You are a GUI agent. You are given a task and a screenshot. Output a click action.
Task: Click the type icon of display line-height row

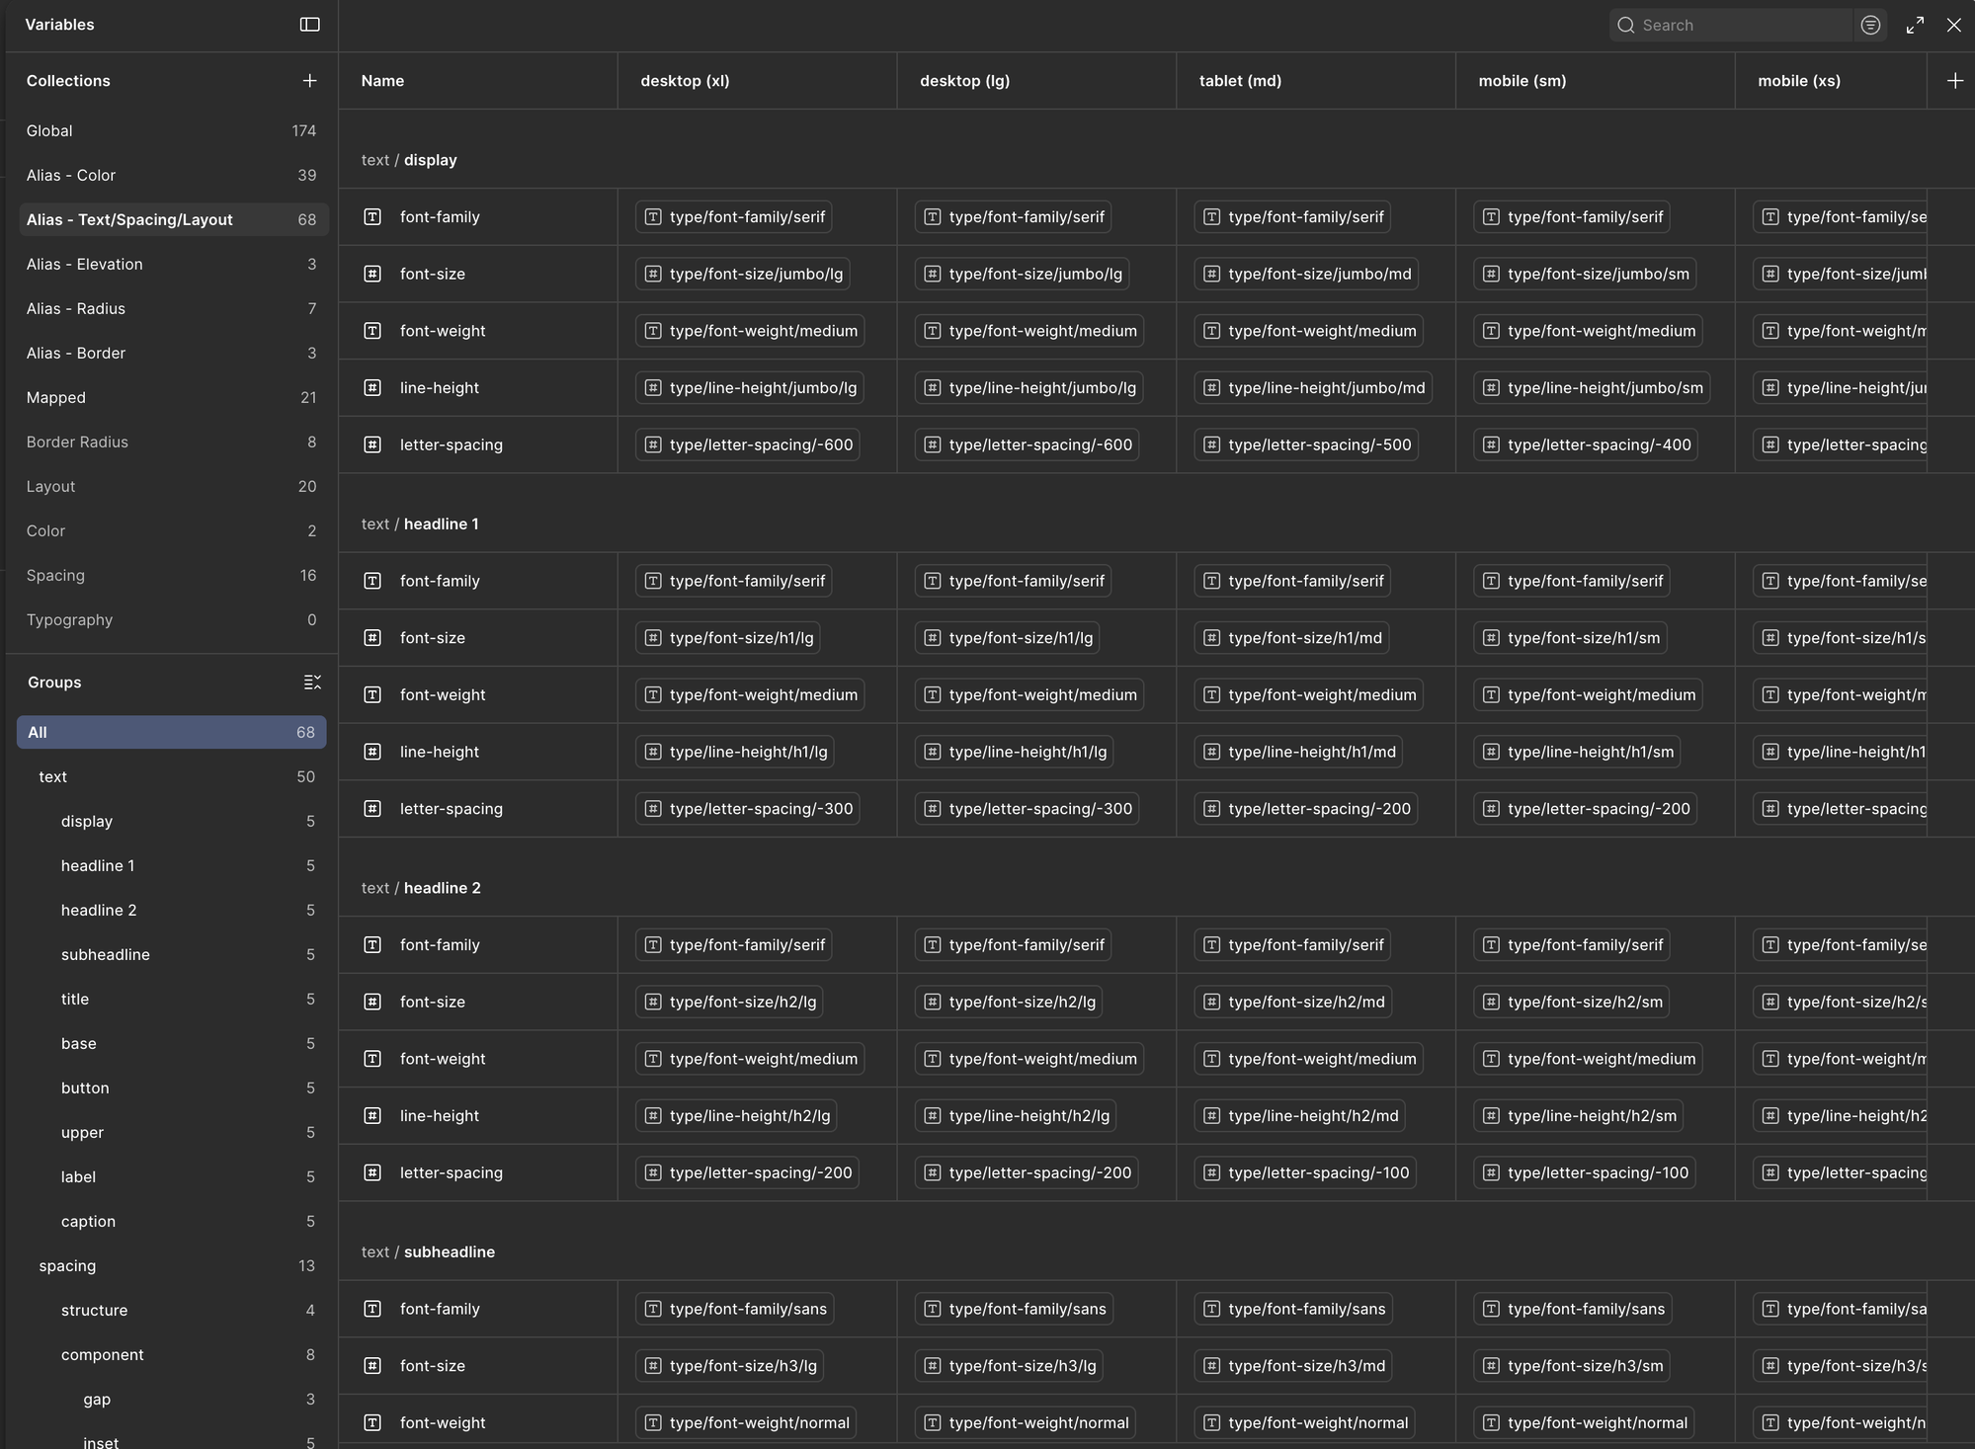[x=372, y=387]
